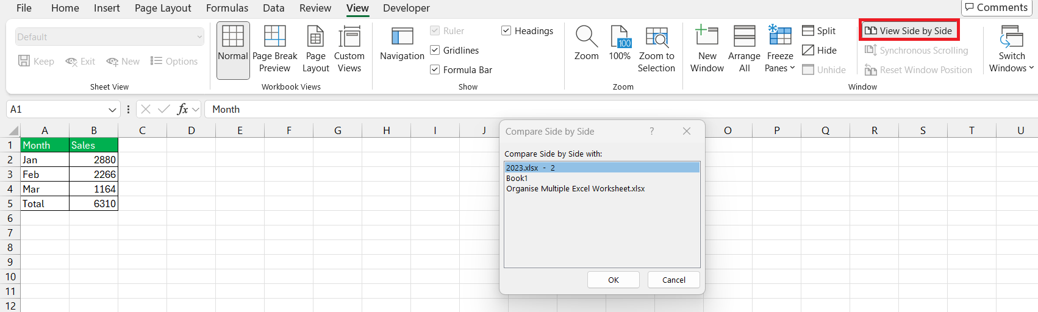The image size is (1038, 312).
Task: Switch to Page Break Preview
Action: tap(274, 51)
